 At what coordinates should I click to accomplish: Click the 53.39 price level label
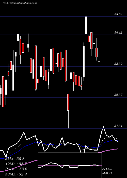coord(118,64)
